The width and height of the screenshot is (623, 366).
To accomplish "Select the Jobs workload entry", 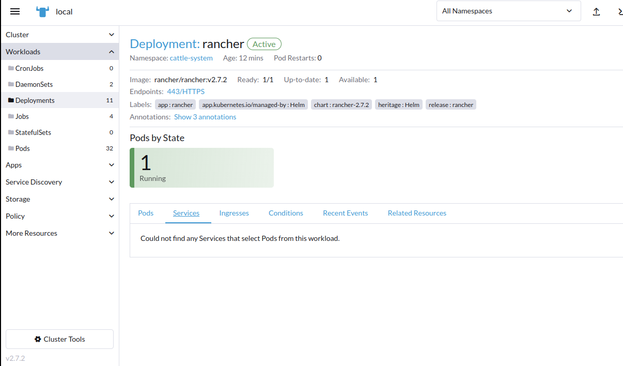I will coord(22,116).
